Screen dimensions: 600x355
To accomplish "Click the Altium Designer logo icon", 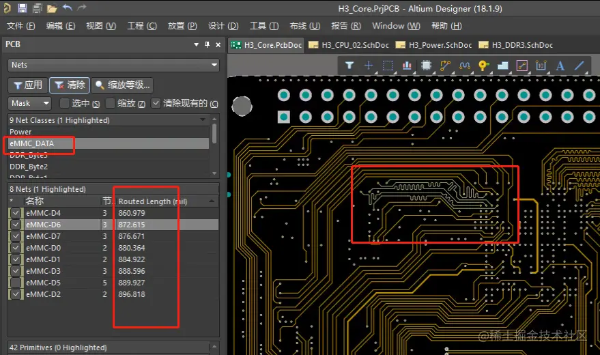I will (7, 8).
